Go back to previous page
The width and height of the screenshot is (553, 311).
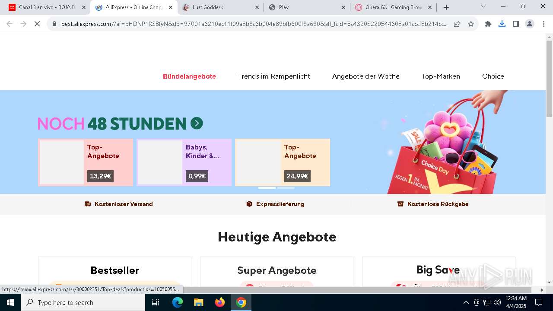click(10, 24)
